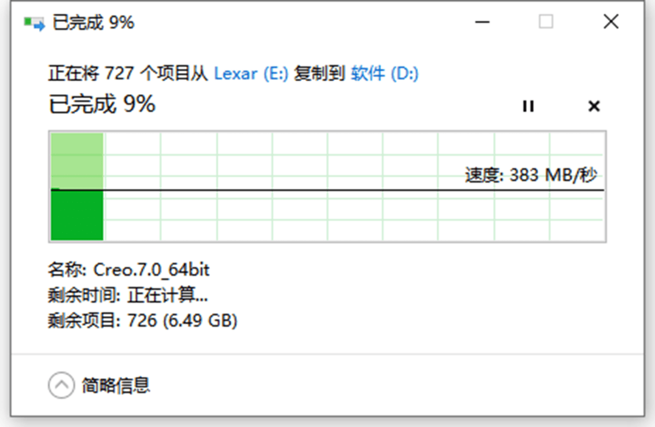Image resolution: width=655 pixels, height=427 pixels.
Task: Minimize the copy progress window
Action: [481, 22]
